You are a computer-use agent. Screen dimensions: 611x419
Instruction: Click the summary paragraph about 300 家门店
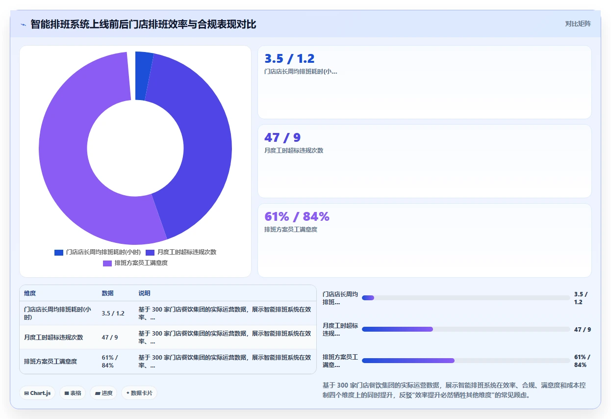[454, 391]
